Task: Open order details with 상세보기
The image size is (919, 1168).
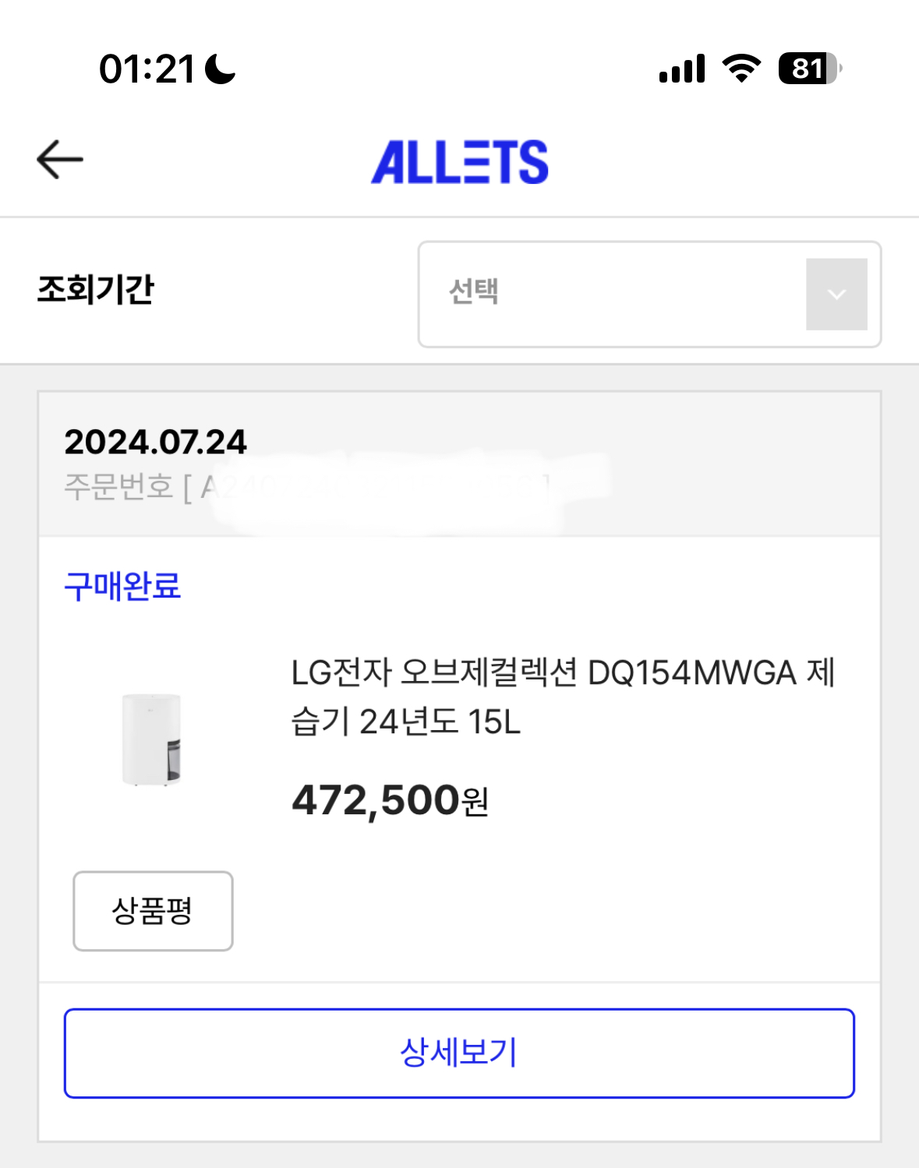Action: (x=459, y=1053)
